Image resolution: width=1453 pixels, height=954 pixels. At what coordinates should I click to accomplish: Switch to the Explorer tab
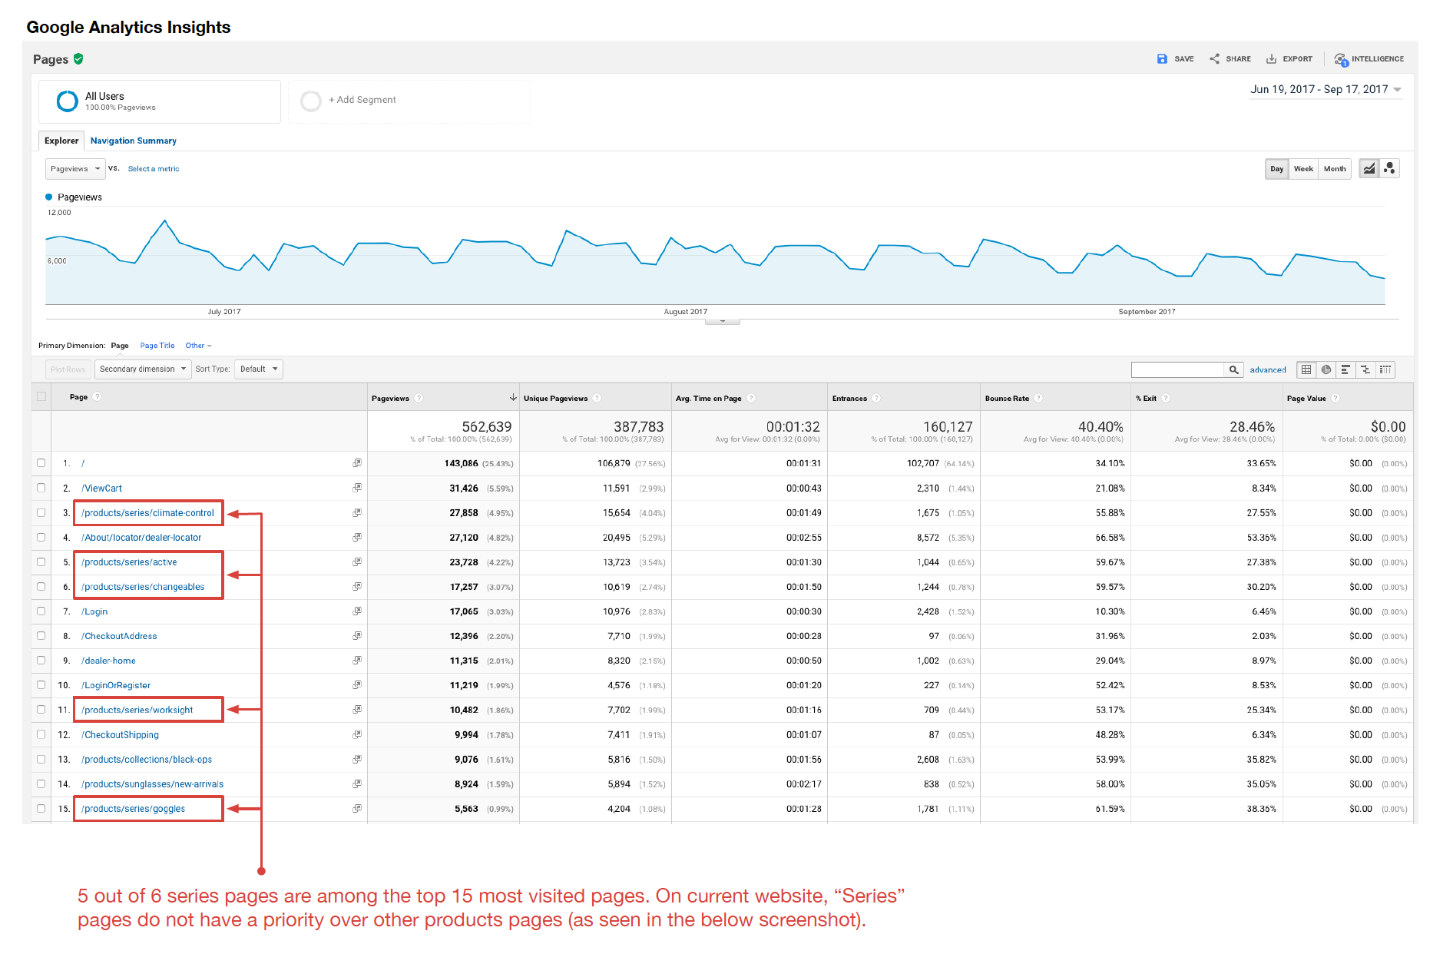(61, 141)
